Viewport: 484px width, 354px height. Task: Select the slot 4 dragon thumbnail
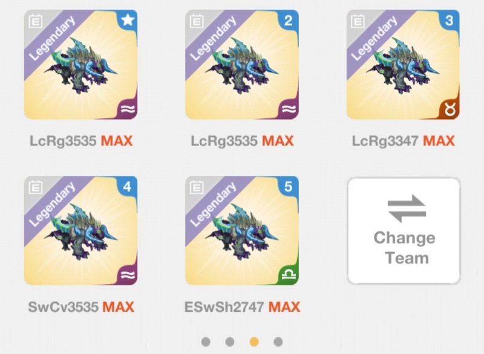click(x=81, y=230)
